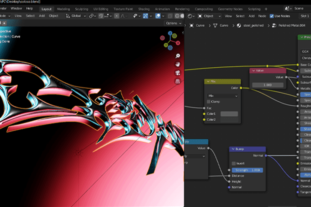
Task: Open the Window menu
Action: [16, 9]
